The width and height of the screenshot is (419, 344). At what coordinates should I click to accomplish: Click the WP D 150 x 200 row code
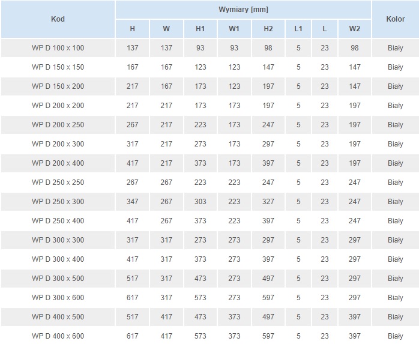coord(58,86)
